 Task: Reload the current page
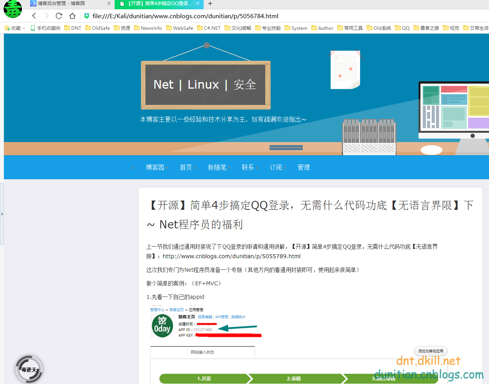tap(59, 16)
